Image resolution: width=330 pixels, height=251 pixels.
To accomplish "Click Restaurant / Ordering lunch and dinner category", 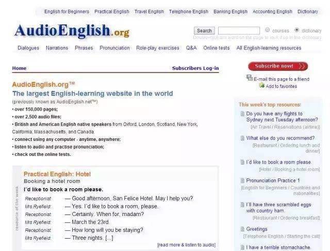I will tap(286, 148).
